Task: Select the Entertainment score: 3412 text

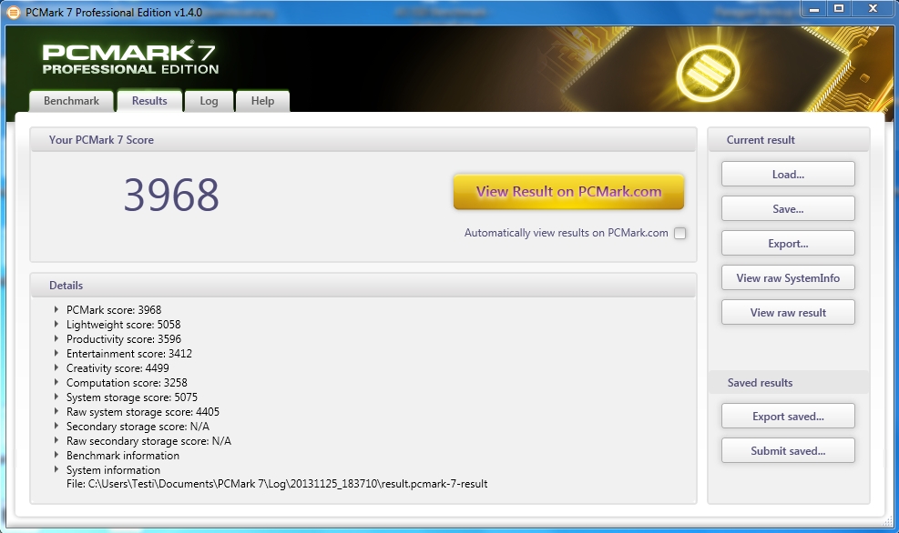Action: 129,354
